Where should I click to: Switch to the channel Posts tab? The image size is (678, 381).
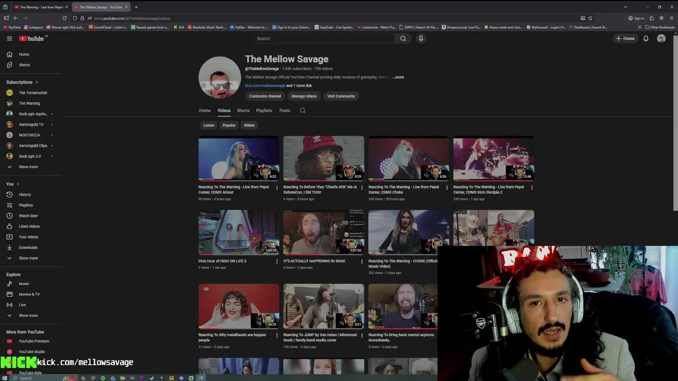pyautogui.click(x=284, y=111)
